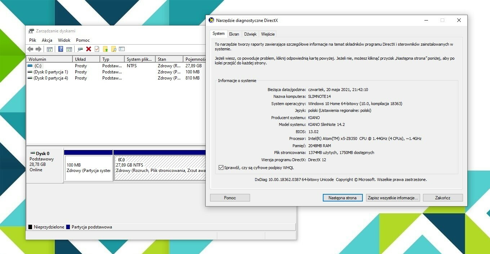Viewport: 490px width, 254px height.
Task: Click the Następna strona button
Action: click(343, 198)
